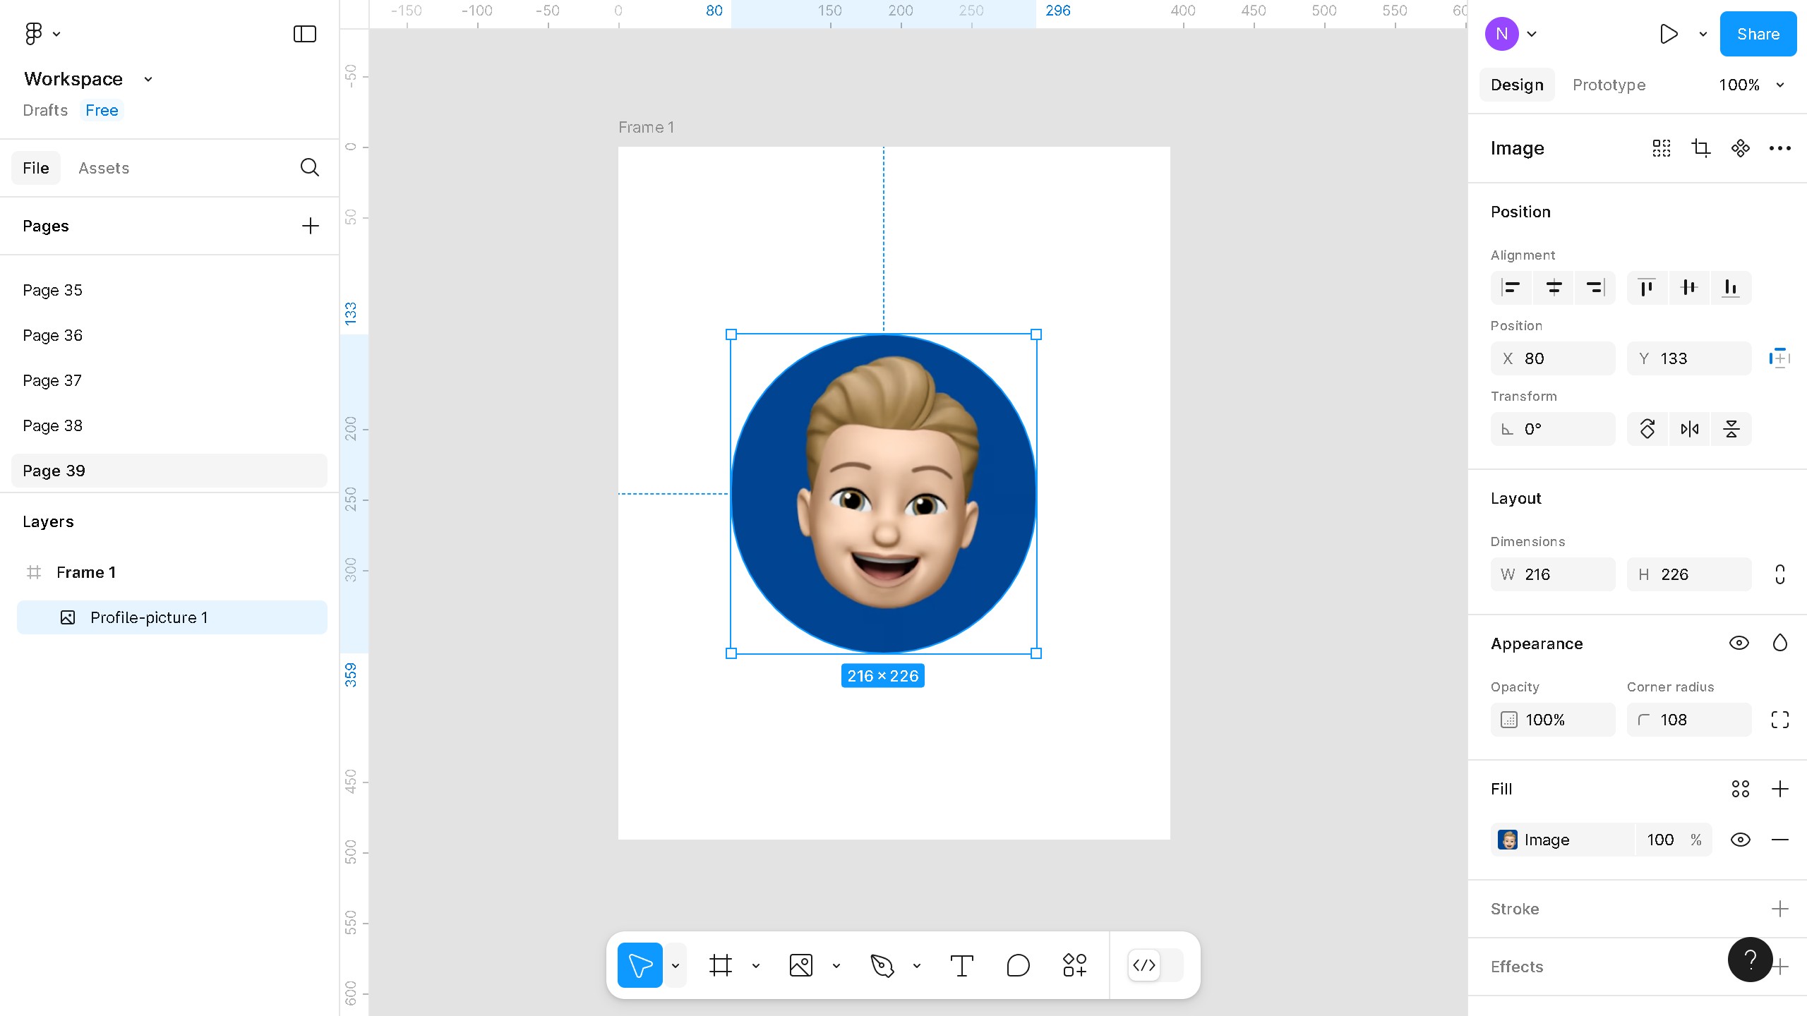Hide the Image fill with eye icon
The height and width of the screenshot is (1016, 1807).
[x=1740, y=840]
